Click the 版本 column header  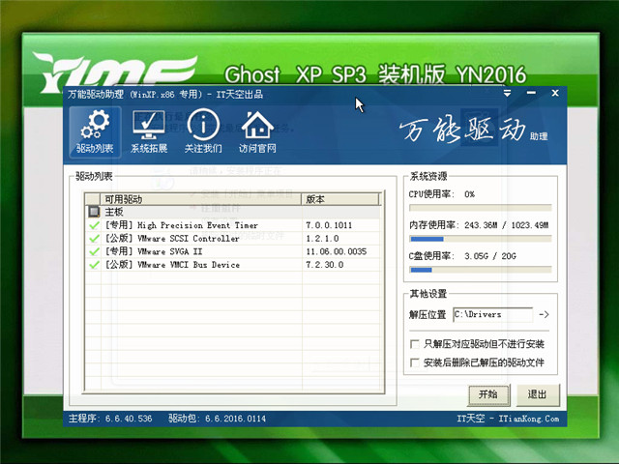click(x=340, y=199)
